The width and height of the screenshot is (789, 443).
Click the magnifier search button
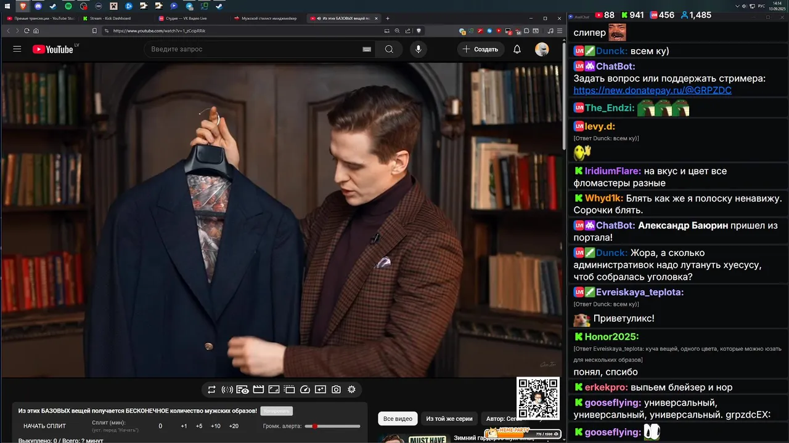pyautogui.click(x=389, y=49)
